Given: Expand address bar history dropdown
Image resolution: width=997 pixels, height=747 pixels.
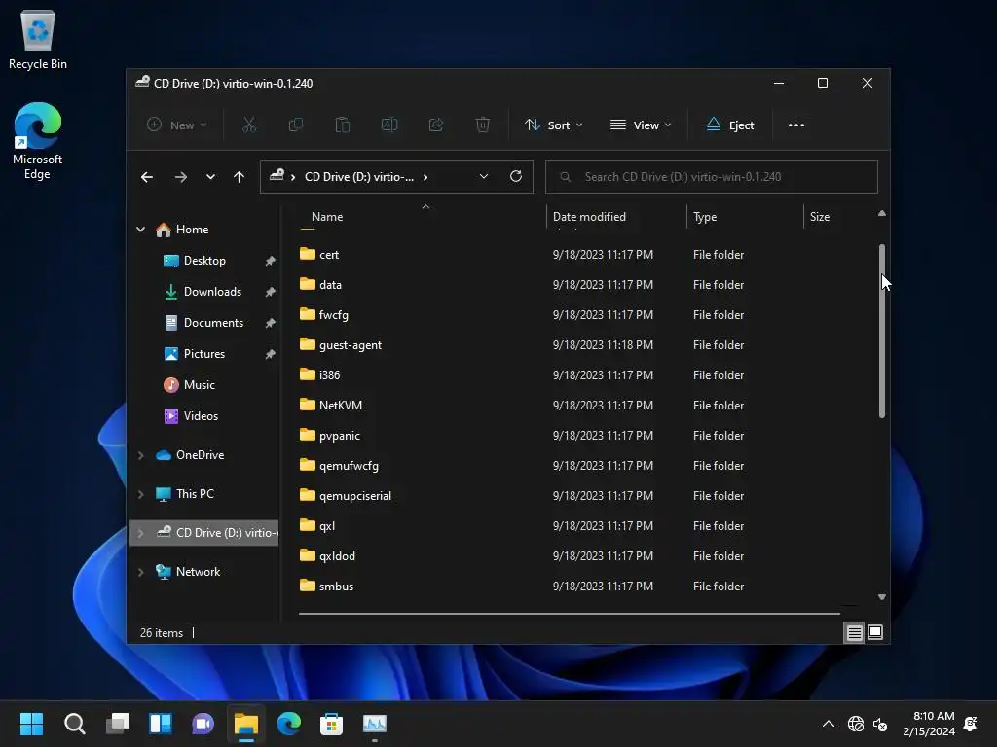Looking at the screenshot, I should [484, 177].
